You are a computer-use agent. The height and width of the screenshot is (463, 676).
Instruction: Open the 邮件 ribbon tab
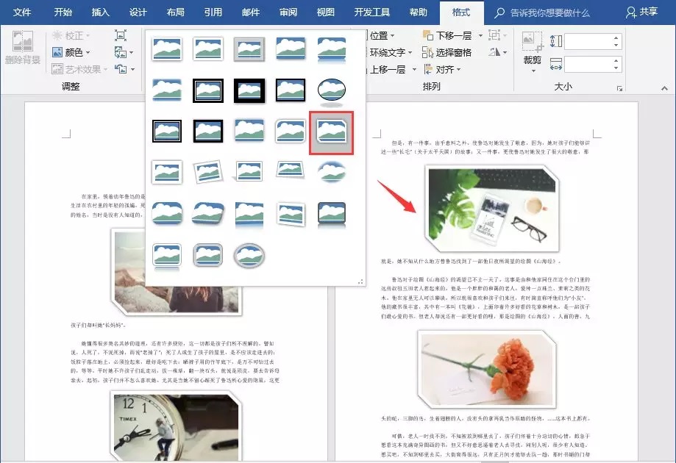click(x=251, y=12)
